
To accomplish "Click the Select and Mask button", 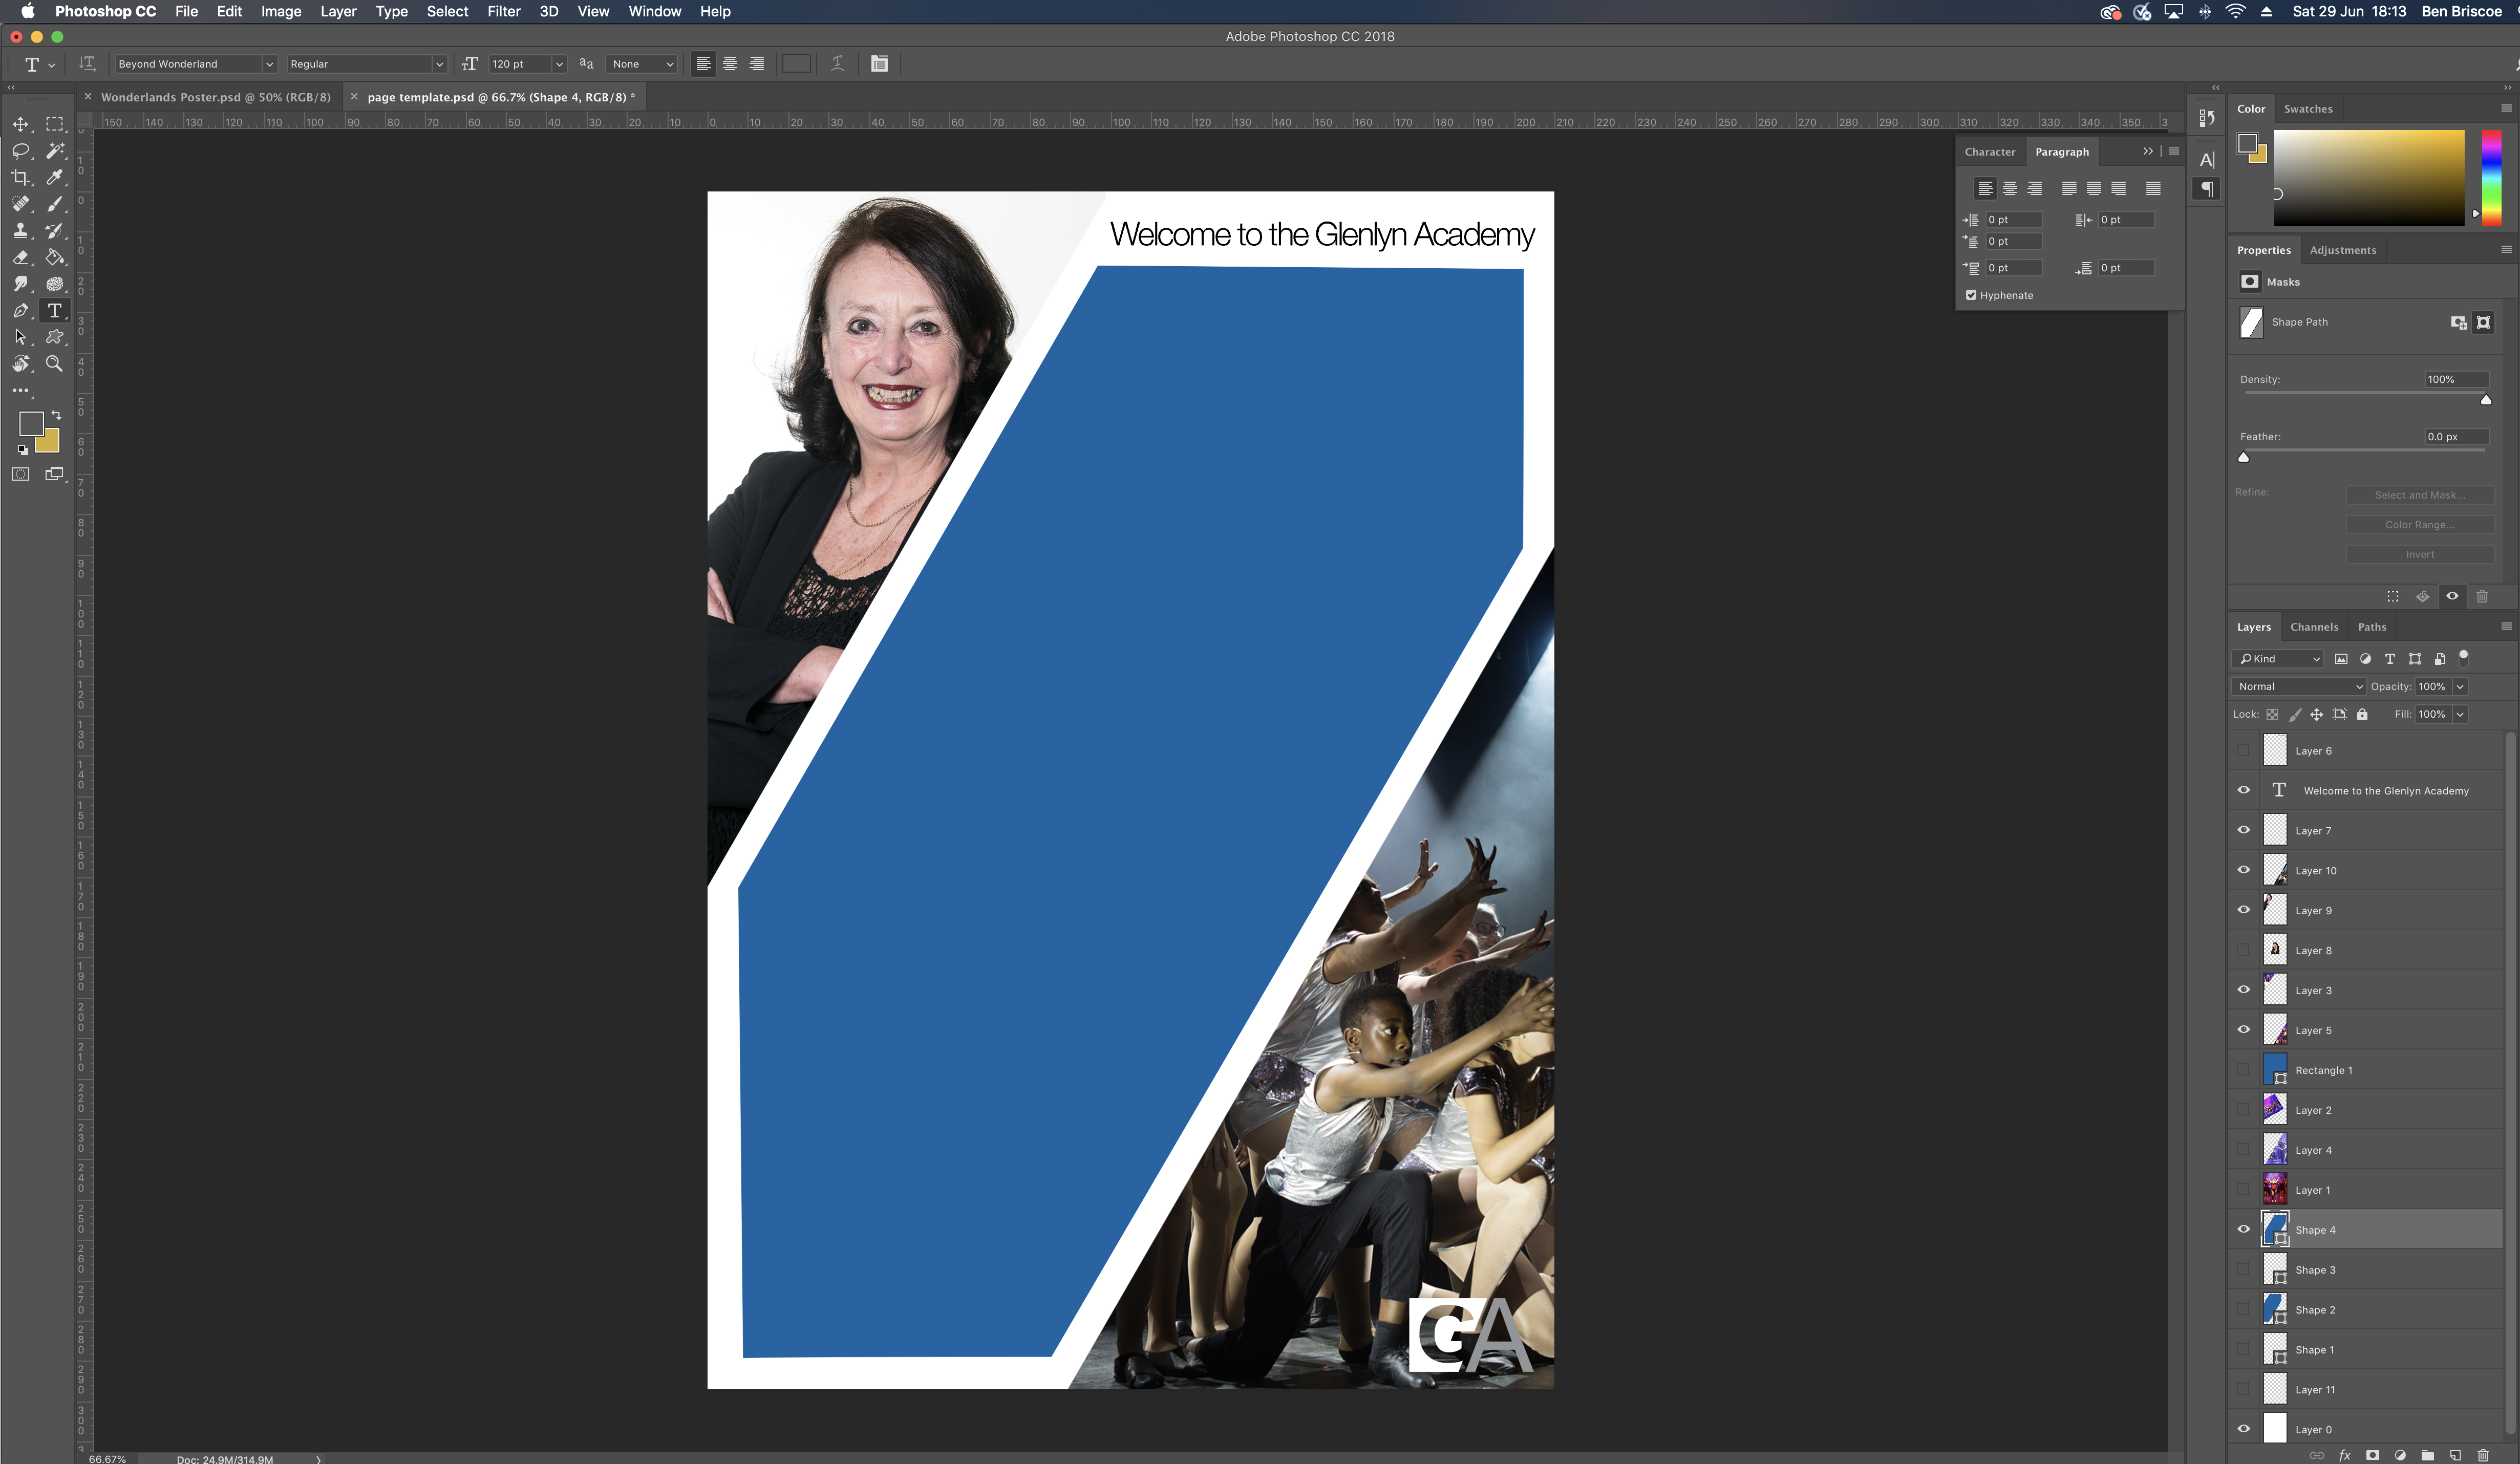I will 2420,495.
